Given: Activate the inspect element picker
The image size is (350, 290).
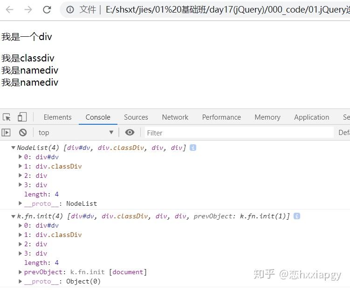Looking at the screenshot, I should pyautogui.click(x=7, y=117).
